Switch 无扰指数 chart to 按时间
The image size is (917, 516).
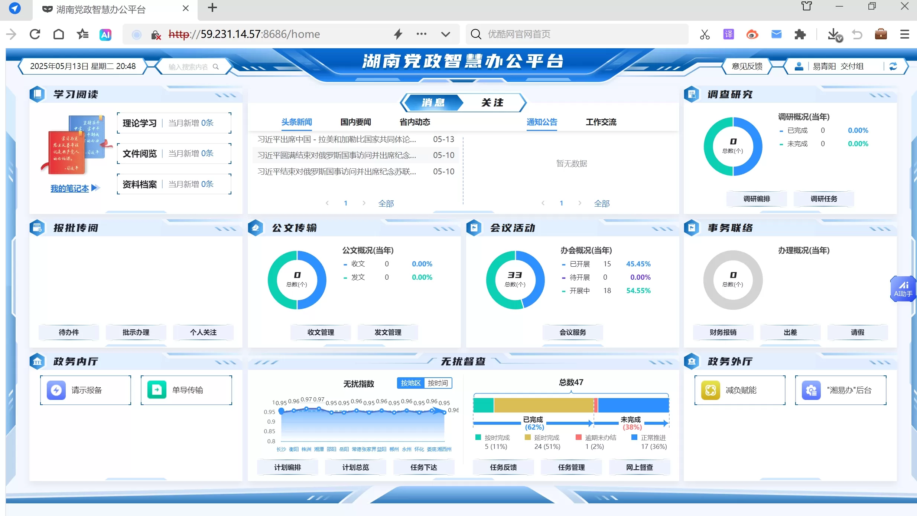click(x=438, y=383)
